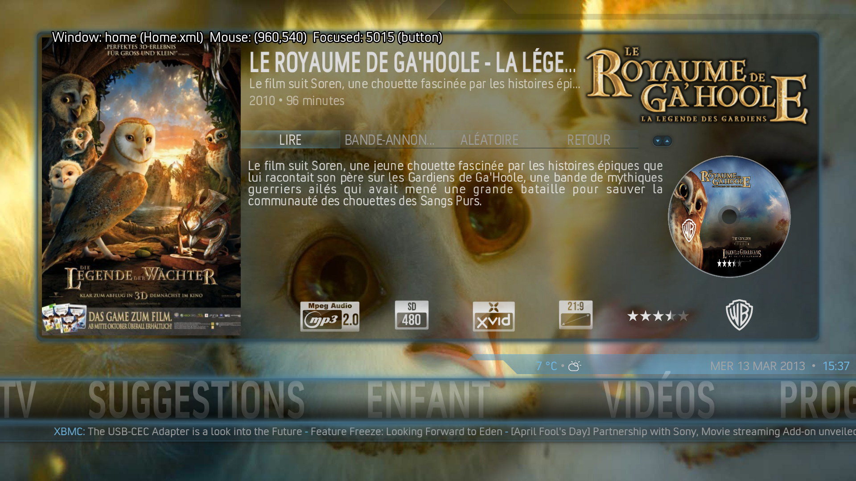
Task: Open the VIDÉOS home menu item
Action: (x=658, y=399)
